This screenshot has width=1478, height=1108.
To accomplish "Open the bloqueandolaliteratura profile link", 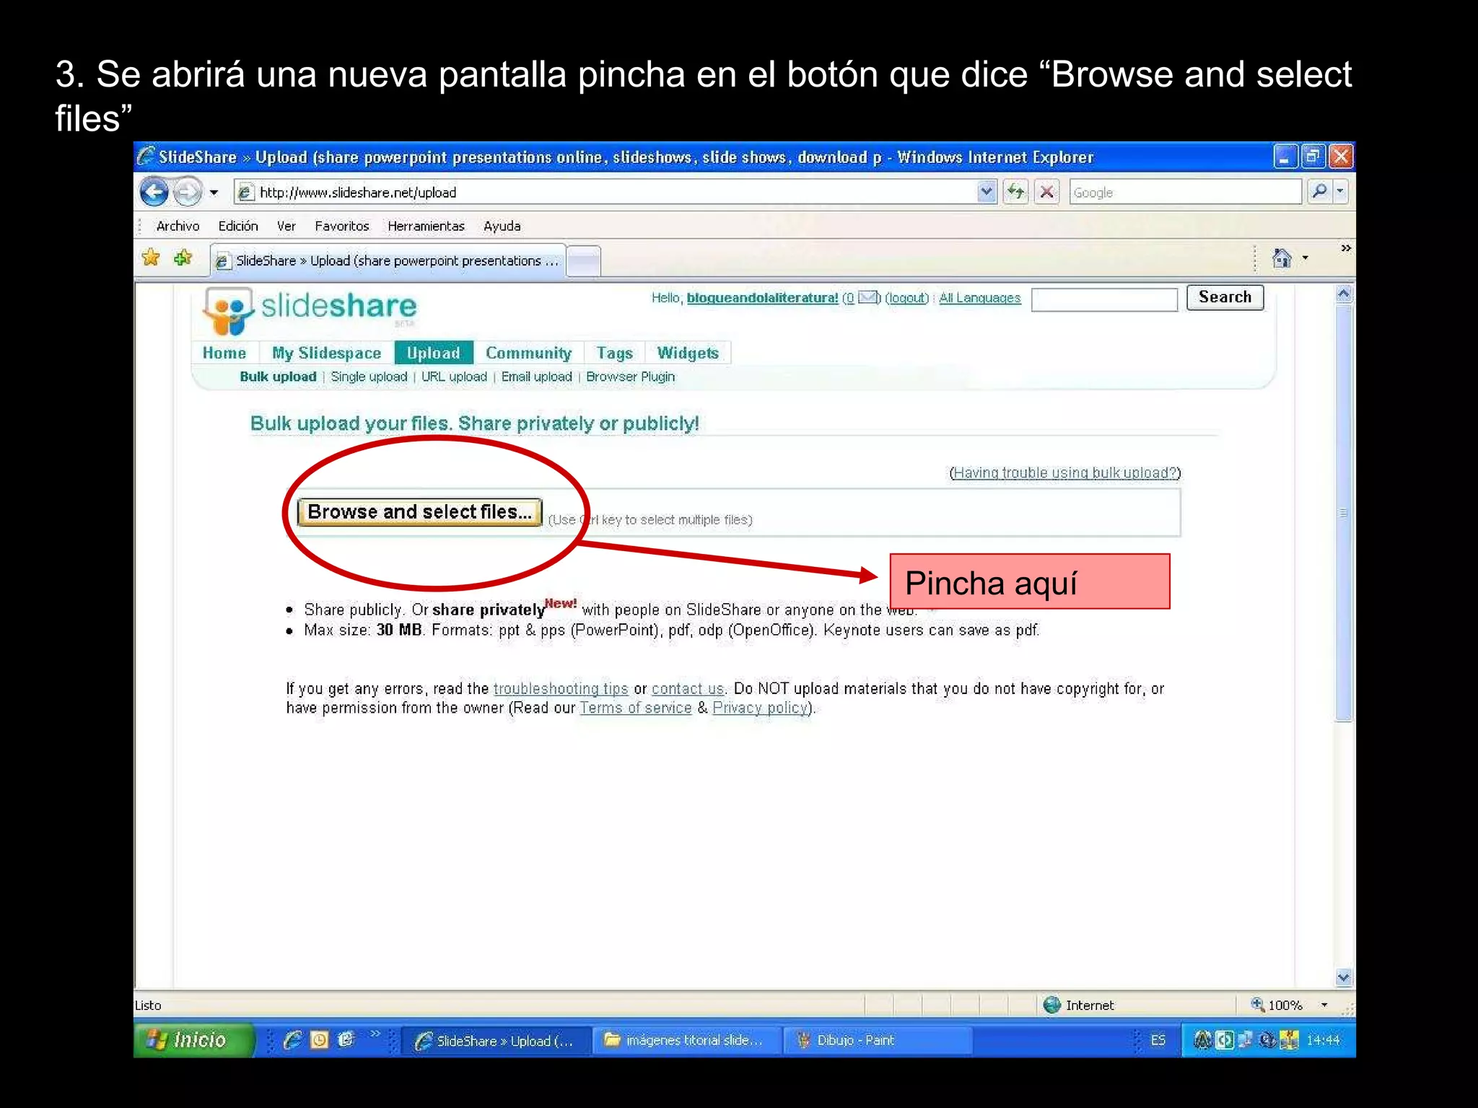I will [x=762, y=298].
